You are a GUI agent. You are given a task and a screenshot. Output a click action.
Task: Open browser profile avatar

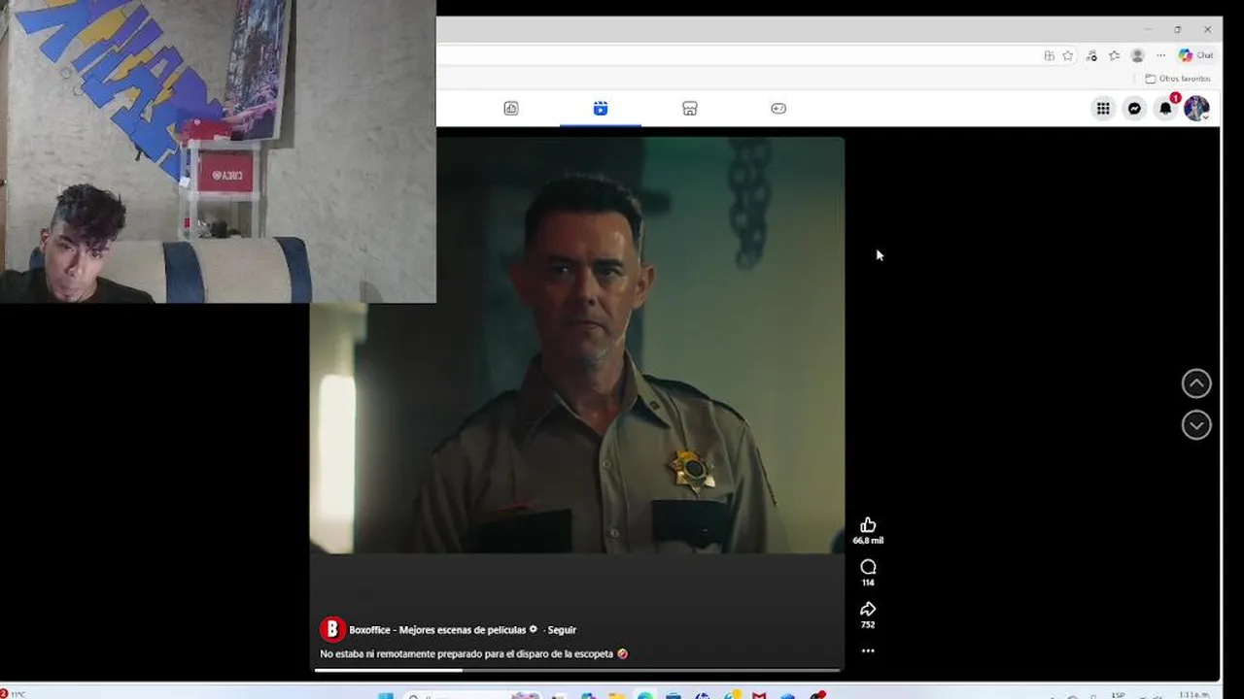tap(1137, 56)
